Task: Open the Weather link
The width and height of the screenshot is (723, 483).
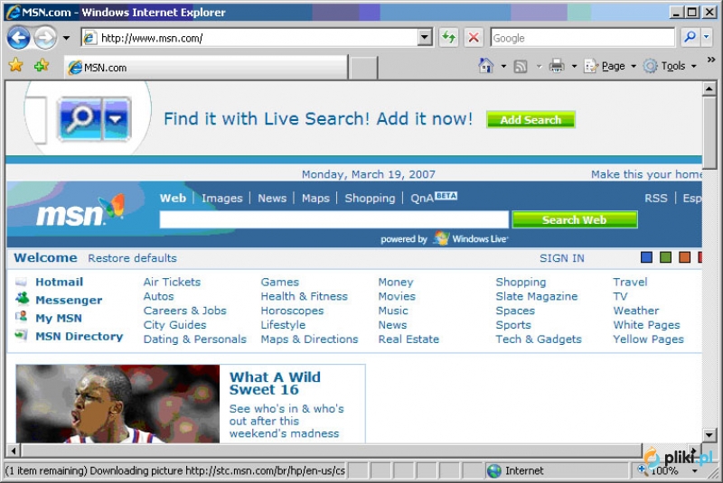Action: [x=636, y=311]
